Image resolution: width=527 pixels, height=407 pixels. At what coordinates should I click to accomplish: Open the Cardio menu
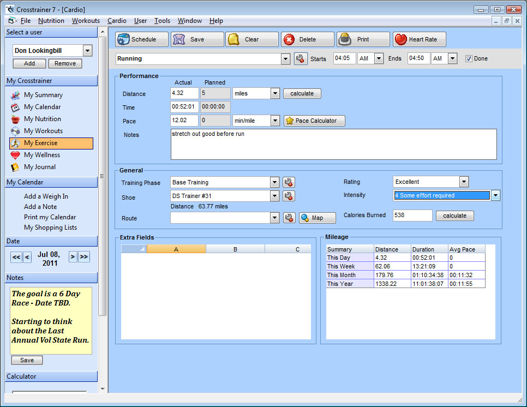click(x=117, y=21)
